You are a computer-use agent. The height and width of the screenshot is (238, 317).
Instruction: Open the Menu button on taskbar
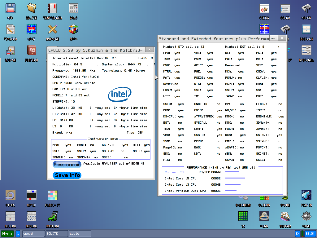tap(7, 234)
